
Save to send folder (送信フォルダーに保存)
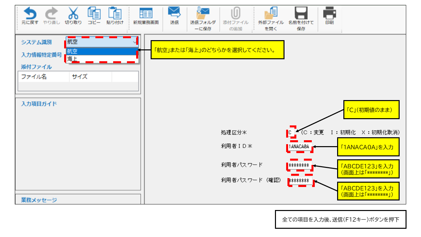click(x=203, y=14)
